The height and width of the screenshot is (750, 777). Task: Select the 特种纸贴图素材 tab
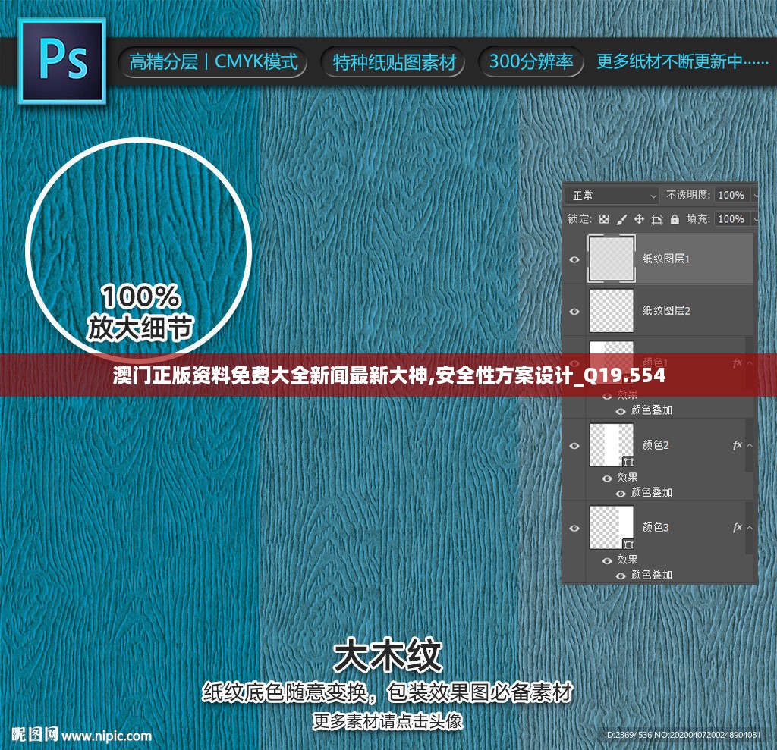pyautogui.click(x=394, y=62)
